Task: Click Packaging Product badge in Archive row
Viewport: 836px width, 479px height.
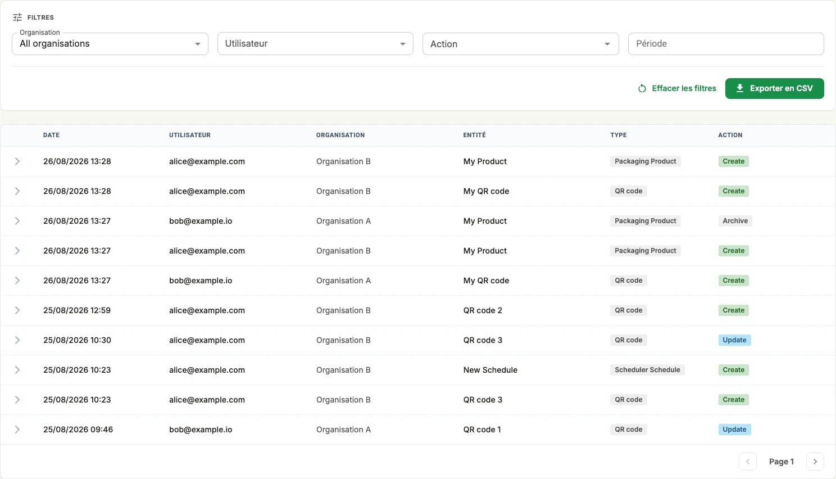Action: coord(646,221)
